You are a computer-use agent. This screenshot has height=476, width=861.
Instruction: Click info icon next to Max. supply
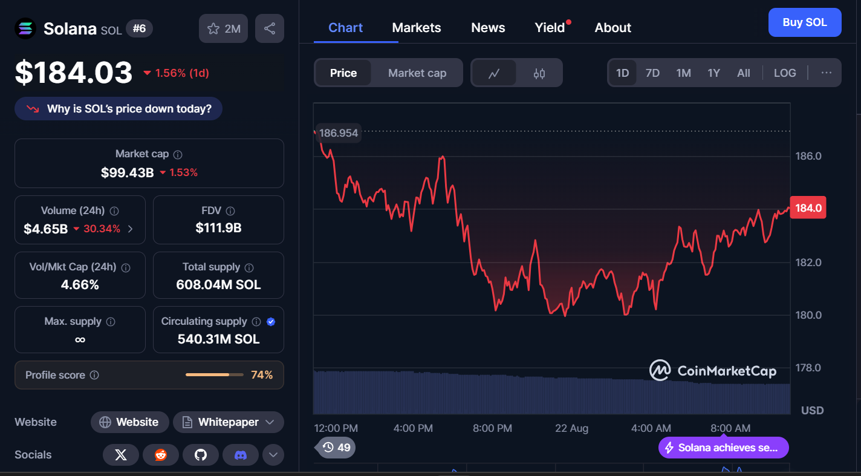111,322
